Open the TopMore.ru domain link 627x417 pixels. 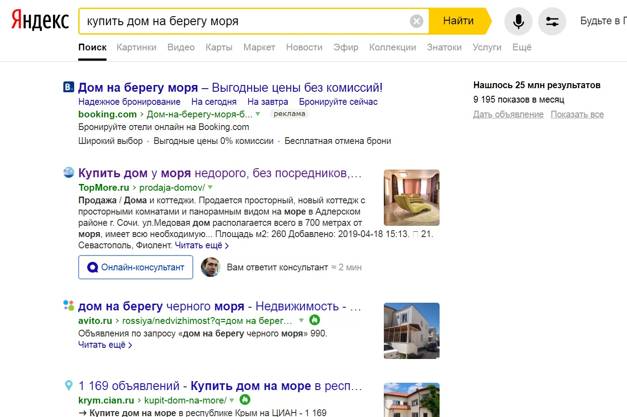pyautogui.click(x=104, y=187)
